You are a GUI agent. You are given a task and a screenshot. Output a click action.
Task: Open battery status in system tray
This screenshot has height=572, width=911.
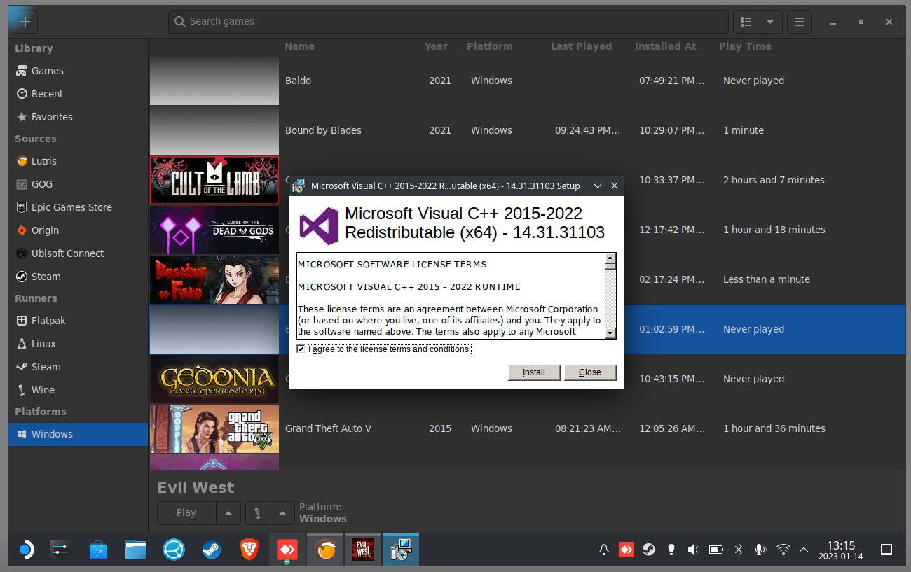(715, 550)
